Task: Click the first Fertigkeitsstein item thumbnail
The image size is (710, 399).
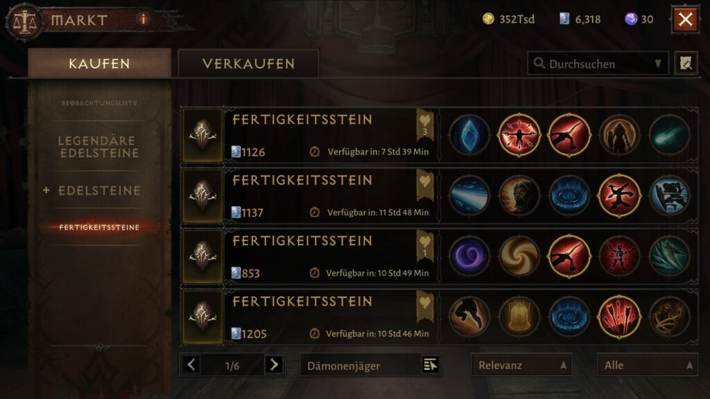Action: tap(202, 135)
